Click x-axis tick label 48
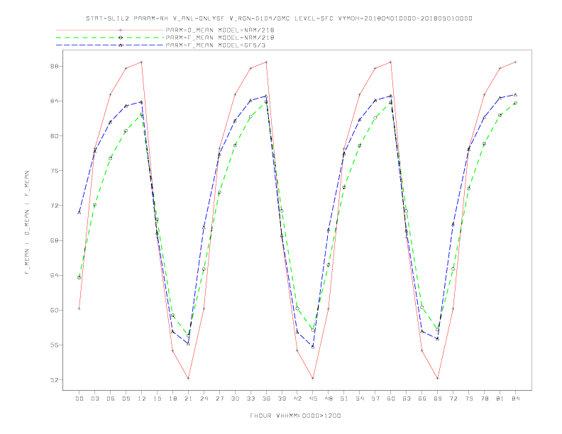 [x=329, y=399]
